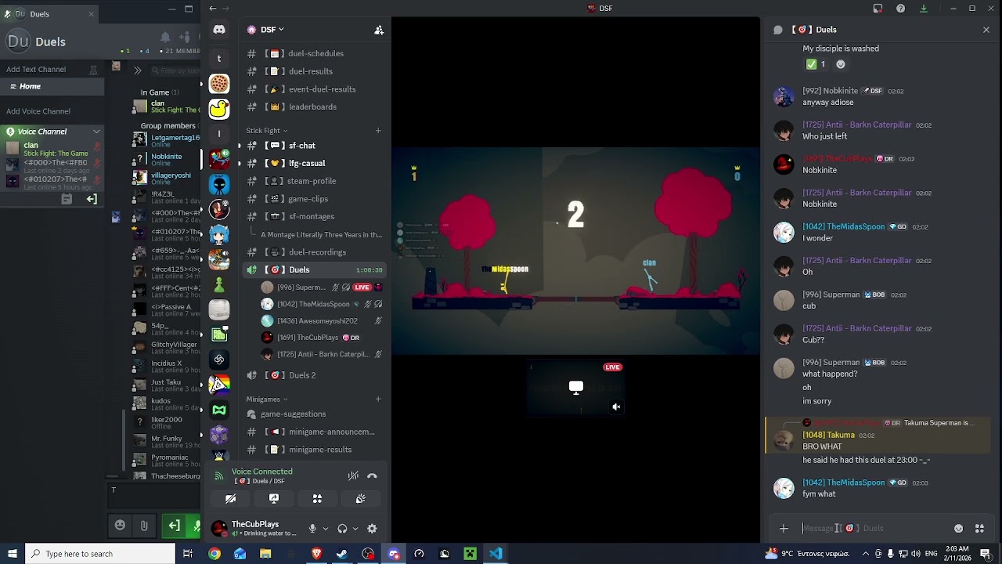Collapse the Stick Fight category
Viewport: 1002px width, 564px height.
tap(266, 131)
